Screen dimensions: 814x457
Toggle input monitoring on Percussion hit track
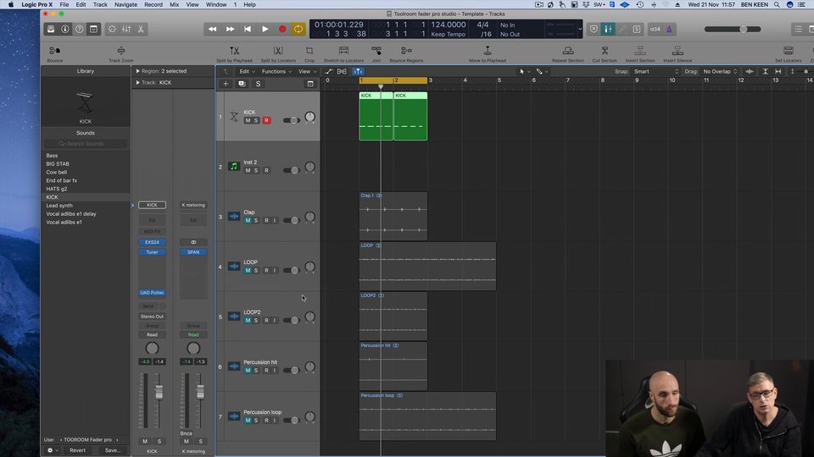pos(274,370)
